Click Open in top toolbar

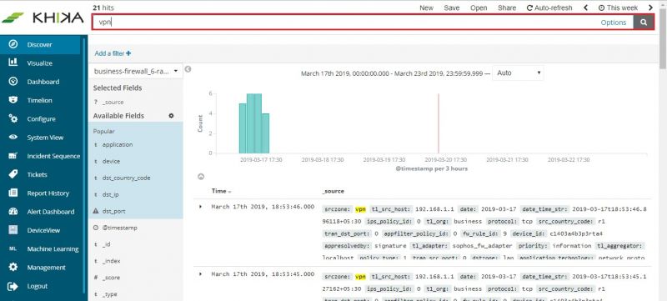pos(479,8)
